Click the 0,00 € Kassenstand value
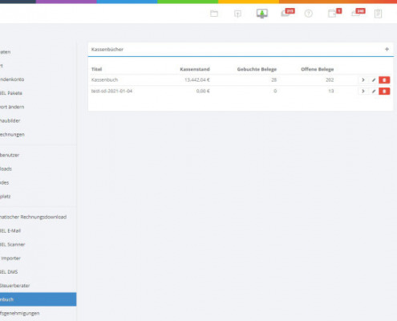This screenshot has width=397, height=321. point(203,91)
